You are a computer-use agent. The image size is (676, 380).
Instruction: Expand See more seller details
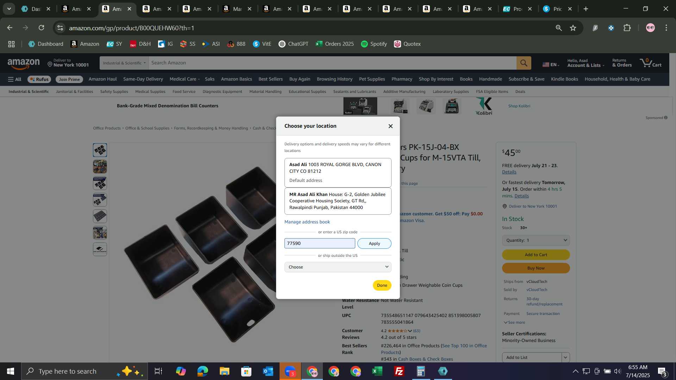(514, 323)
